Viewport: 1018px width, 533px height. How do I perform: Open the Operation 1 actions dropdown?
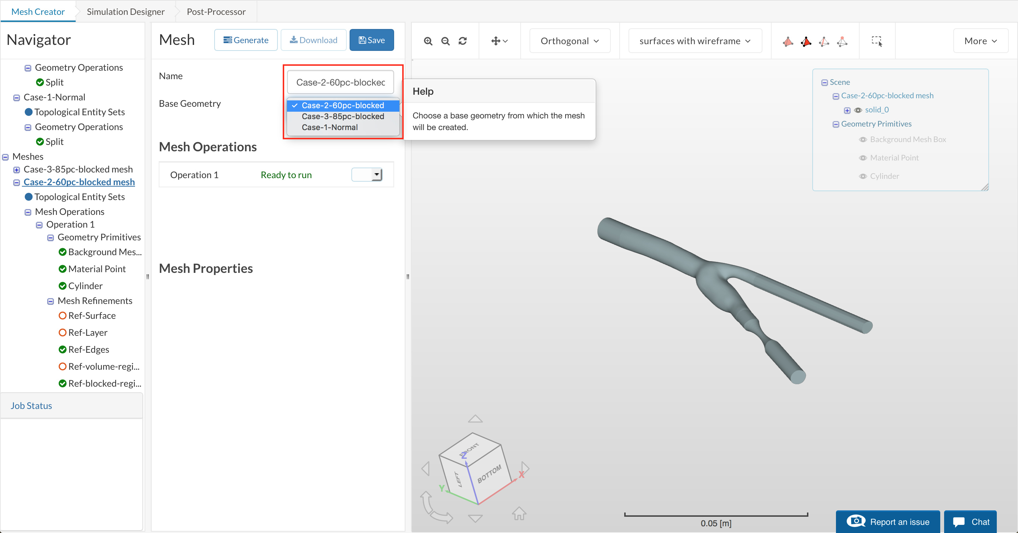[x=376, y=174]
